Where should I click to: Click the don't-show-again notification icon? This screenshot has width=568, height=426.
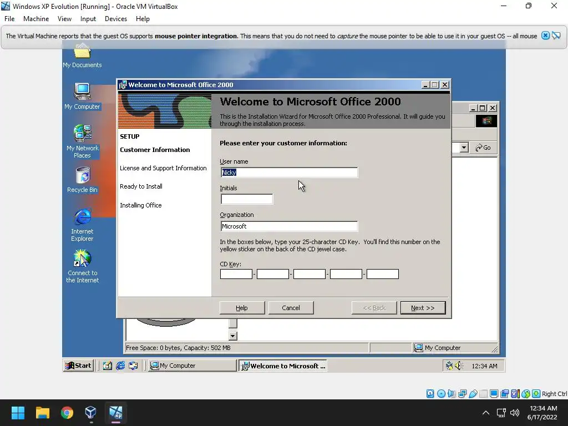click(556, 35)
